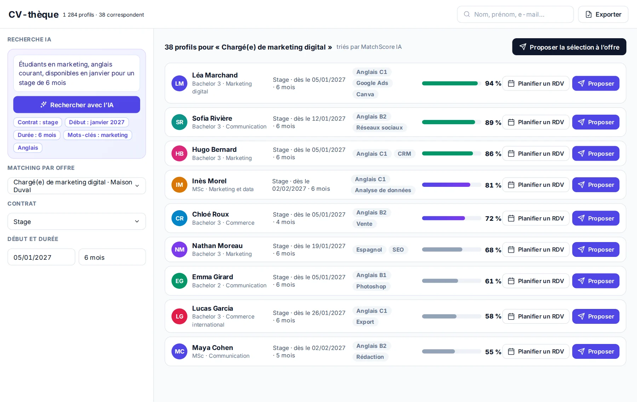Viewport: 637px width, 402px height.
Task: Click the AI search query text box
Action: pyautogui.click(x=76, y=73)
